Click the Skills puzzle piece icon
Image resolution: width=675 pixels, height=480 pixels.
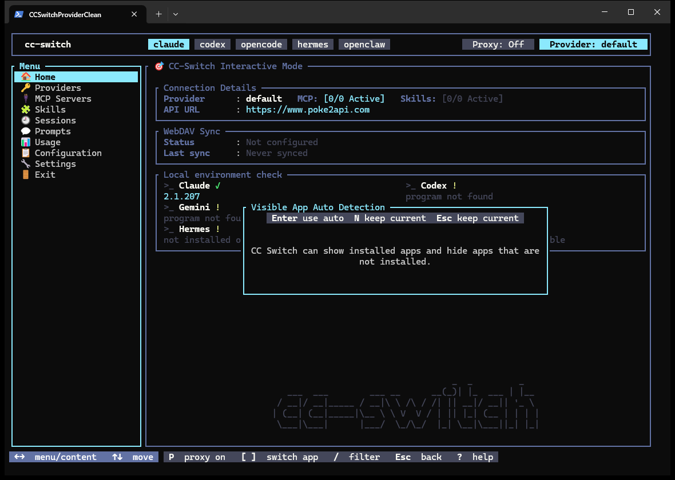[26, 109]
